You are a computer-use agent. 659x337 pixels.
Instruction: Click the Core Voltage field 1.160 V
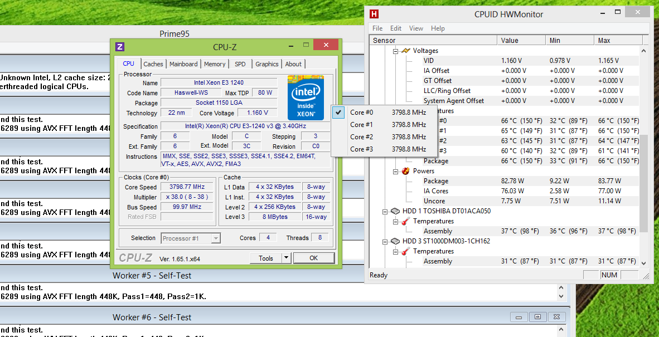[257, 113]
